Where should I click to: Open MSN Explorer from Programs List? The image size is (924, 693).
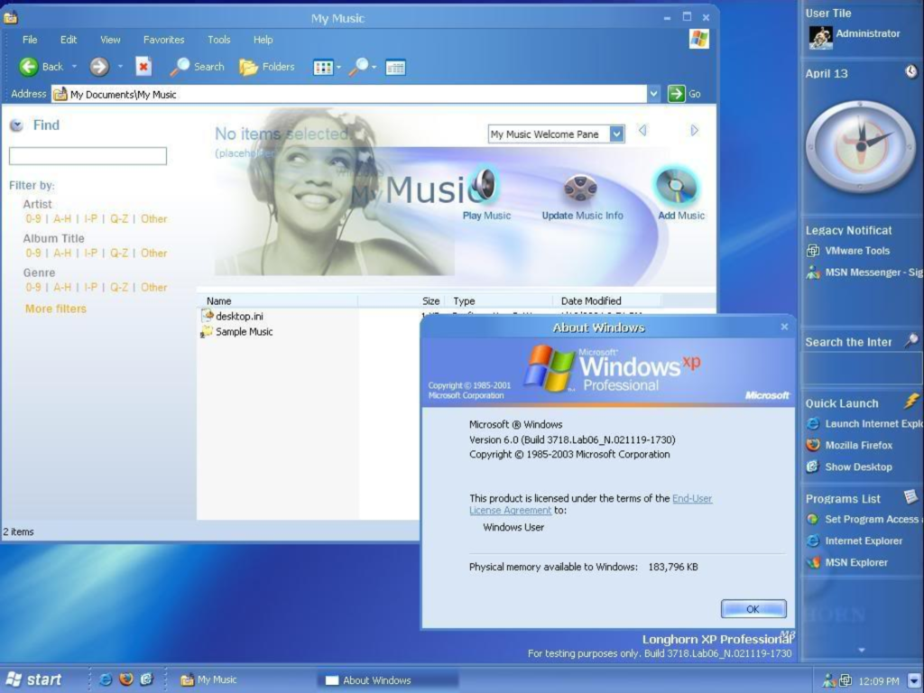(847, 563)
